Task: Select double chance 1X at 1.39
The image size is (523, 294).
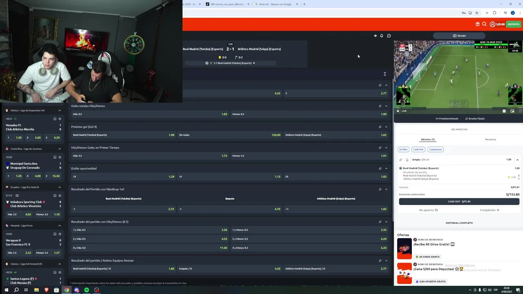Action: pos(123,176)
